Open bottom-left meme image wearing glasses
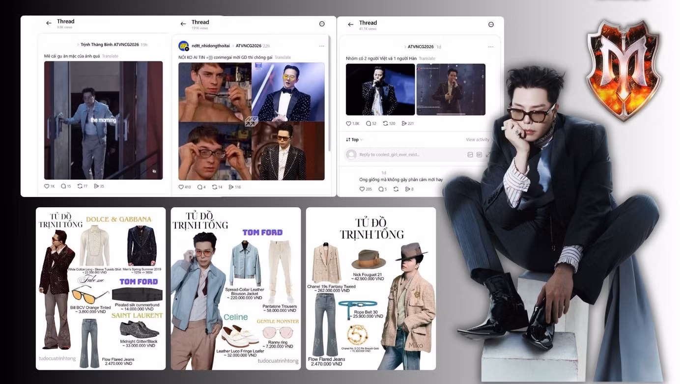This screenshot has height=384, width=683. pos(215,151)
